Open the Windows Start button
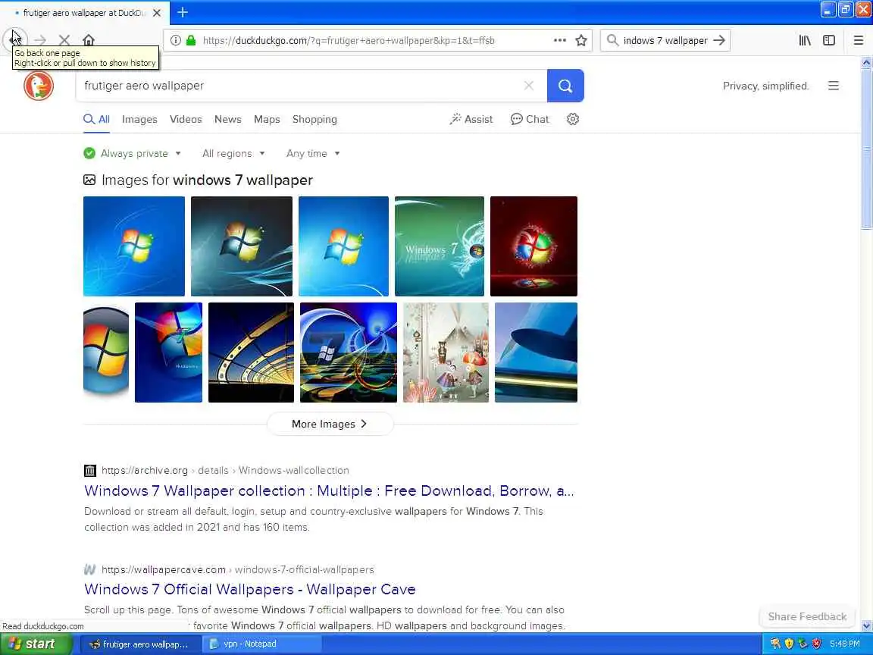 (x=36, y=644)
